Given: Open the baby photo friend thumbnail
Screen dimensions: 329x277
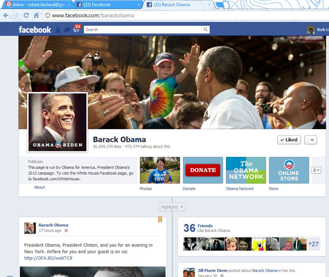Looking at the screenshot, I should (x=286, y=244).
